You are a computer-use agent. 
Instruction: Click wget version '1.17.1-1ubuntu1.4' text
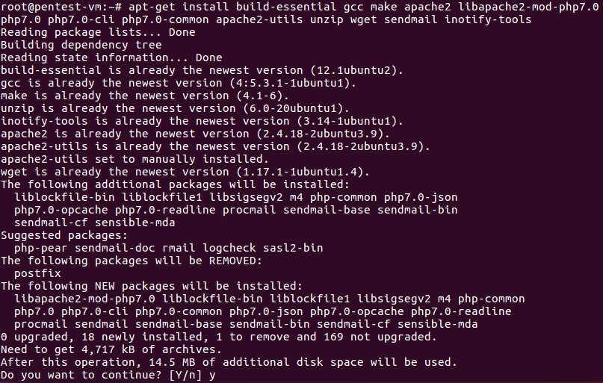click(x=302, y=172)
